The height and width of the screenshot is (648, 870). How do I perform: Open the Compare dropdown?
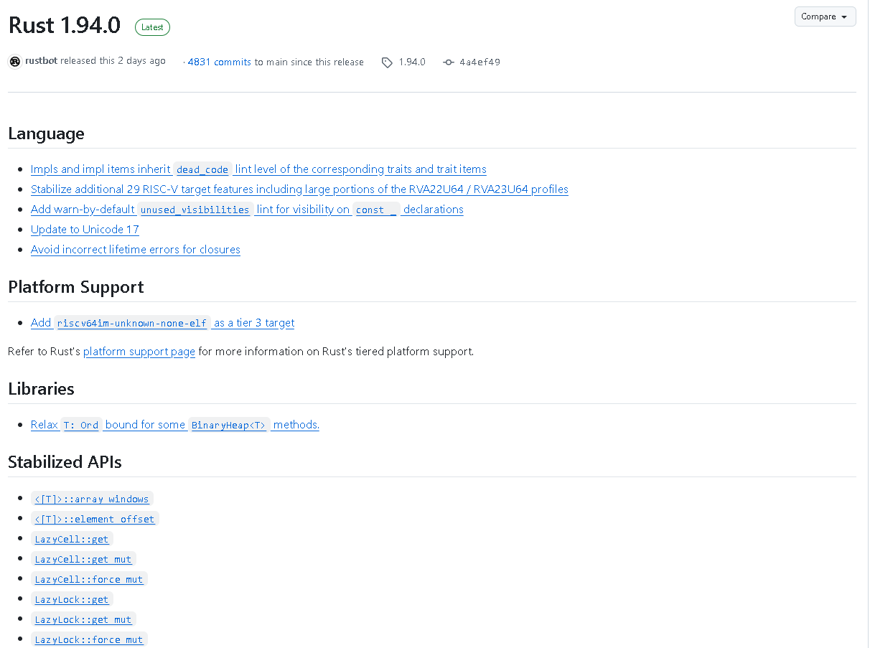coord(825,17)
